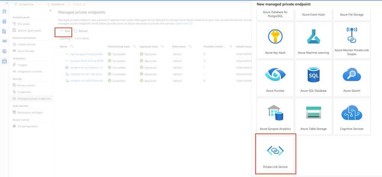Refresh the endpoints list
382x177 pixels.
(81, 31)
